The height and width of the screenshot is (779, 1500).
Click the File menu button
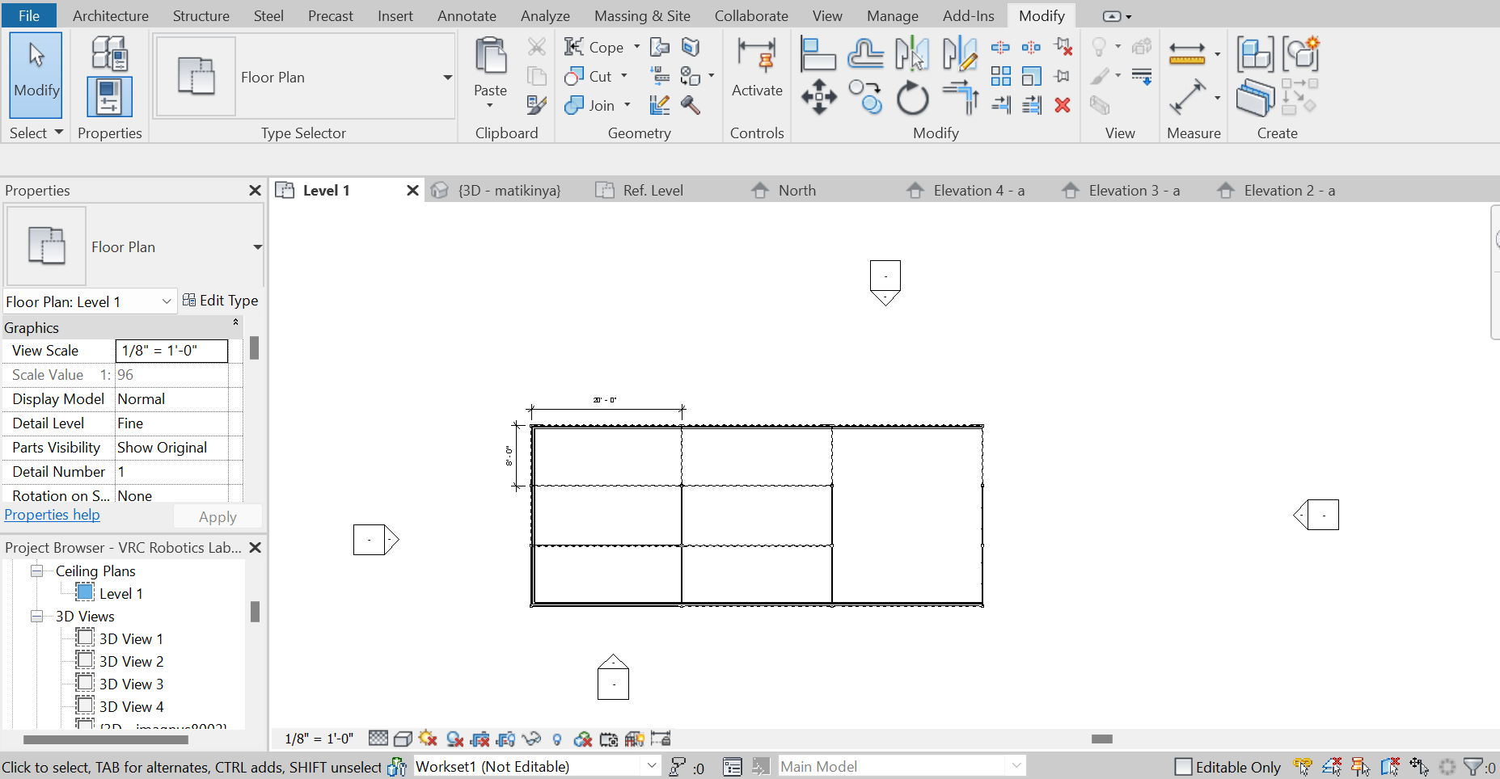(29, 15)
